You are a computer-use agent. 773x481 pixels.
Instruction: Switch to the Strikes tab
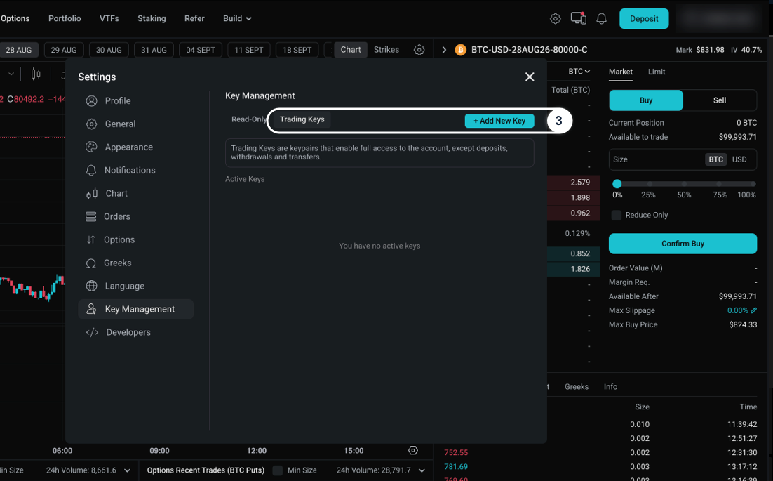point(387,50)
